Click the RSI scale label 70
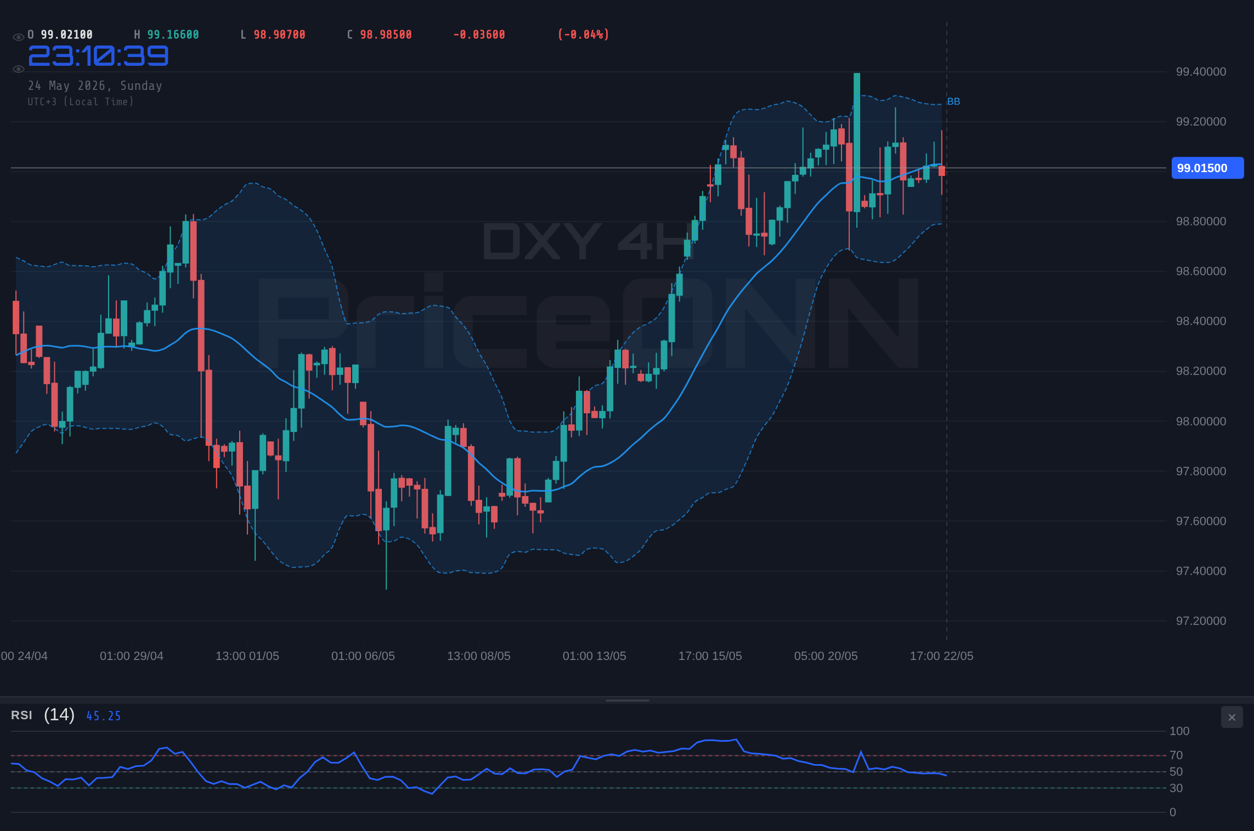 (1176, 755)
